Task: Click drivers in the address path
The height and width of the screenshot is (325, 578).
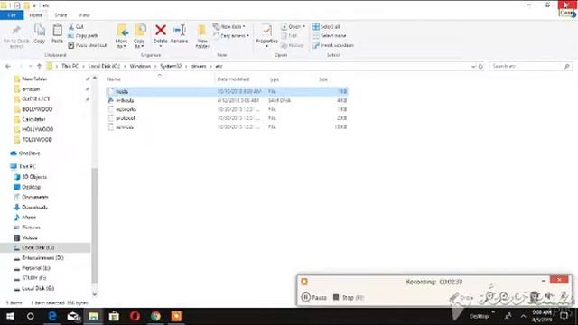Action: pos(199,66)
